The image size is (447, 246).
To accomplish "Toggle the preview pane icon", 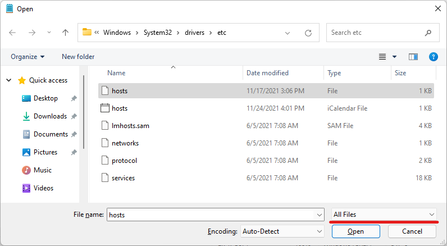I will [413, 57].
